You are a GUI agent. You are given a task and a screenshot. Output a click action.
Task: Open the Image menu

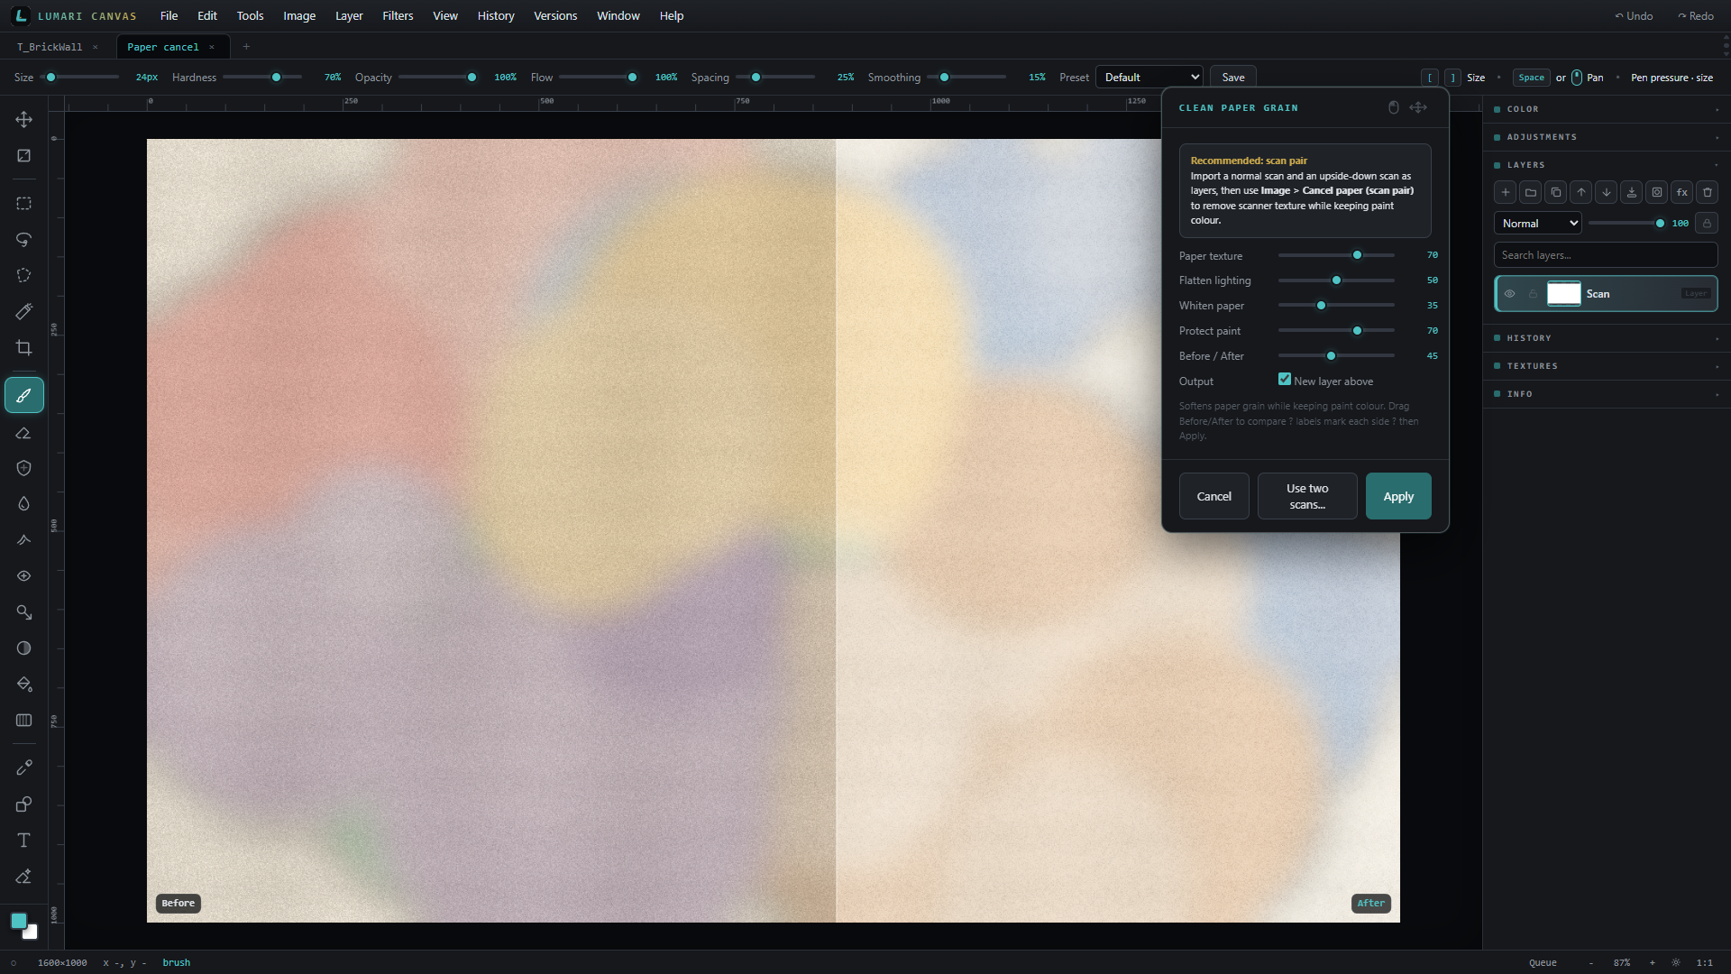(x=299, y=16)
